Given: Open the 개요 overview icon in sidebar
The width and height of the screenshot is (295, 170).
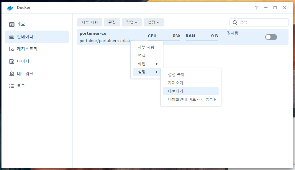Looking at the screenshot, I should [12, 24].
